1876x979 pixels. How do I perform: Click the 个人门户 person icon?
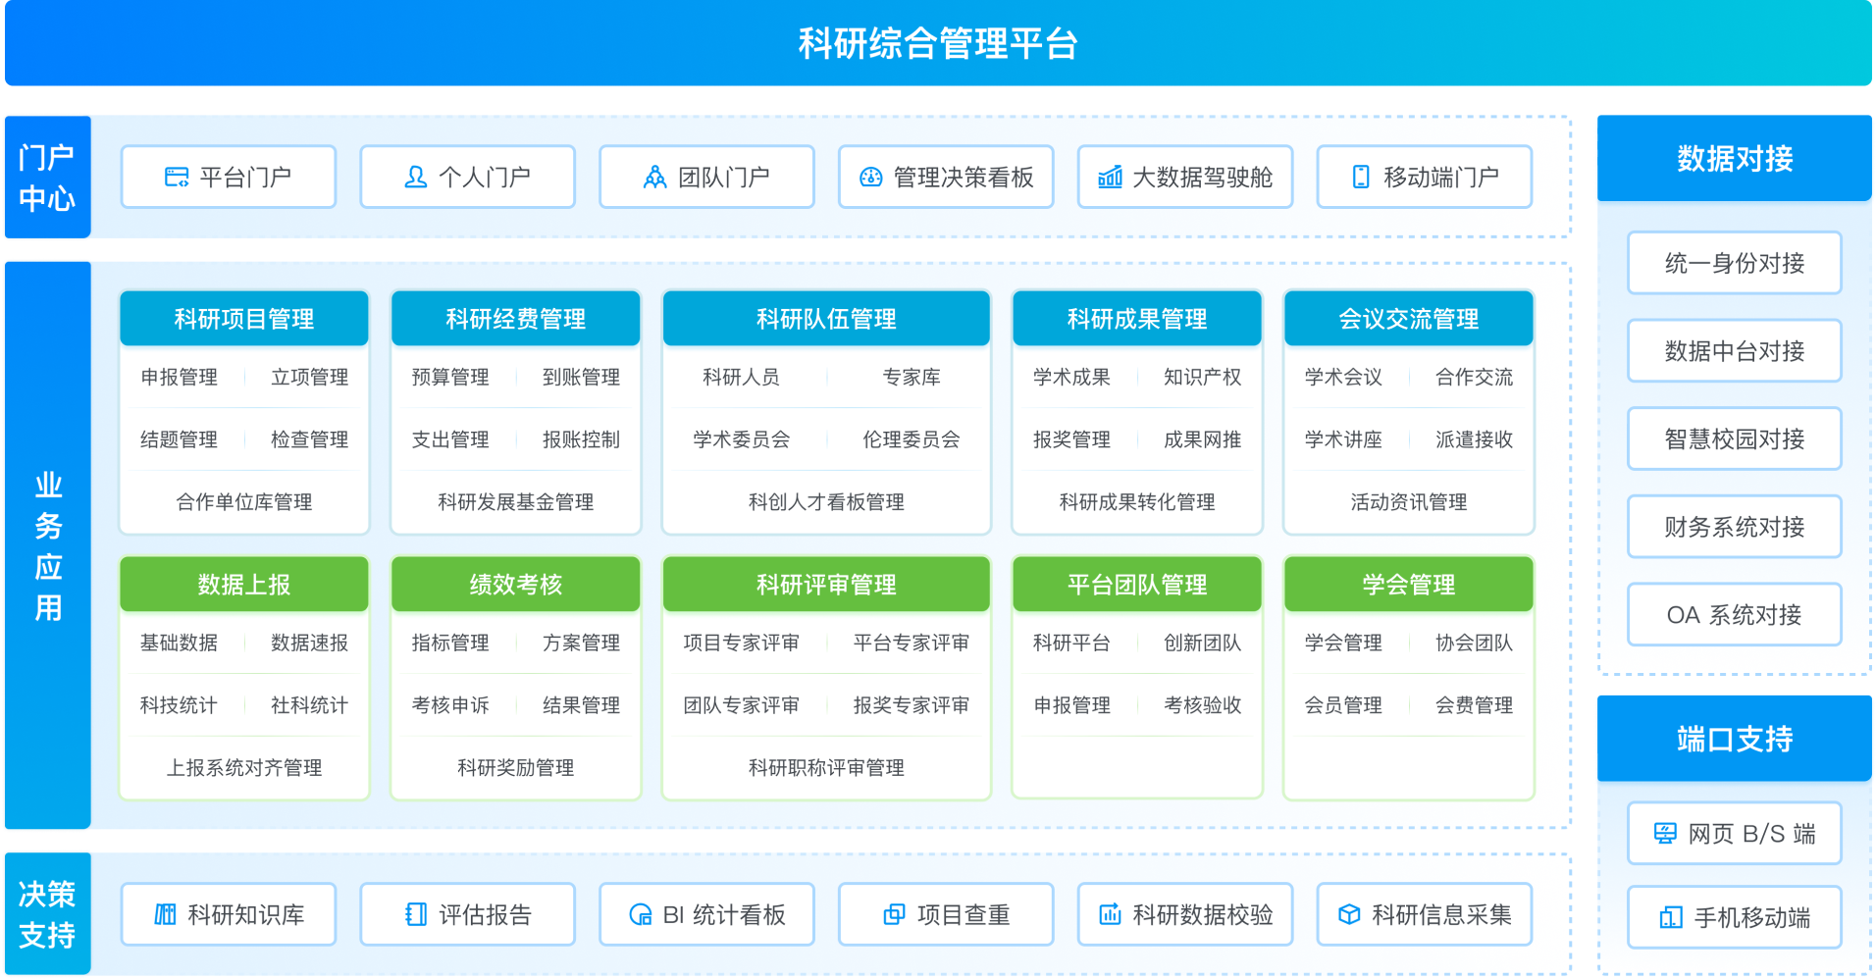(x=416, y=178)
